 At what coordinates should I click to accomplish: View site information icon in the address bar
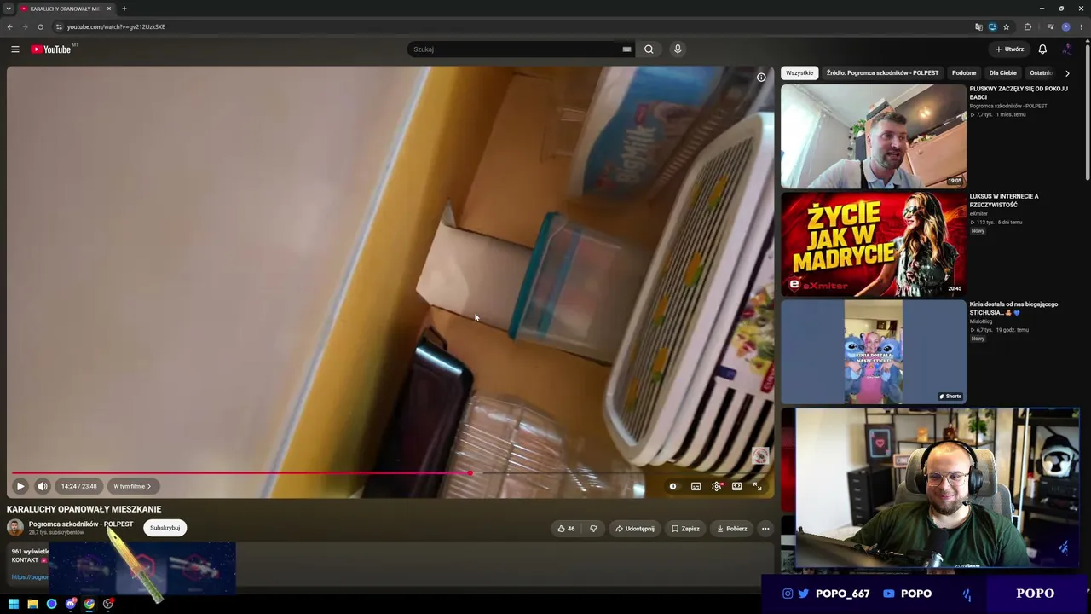59,26
